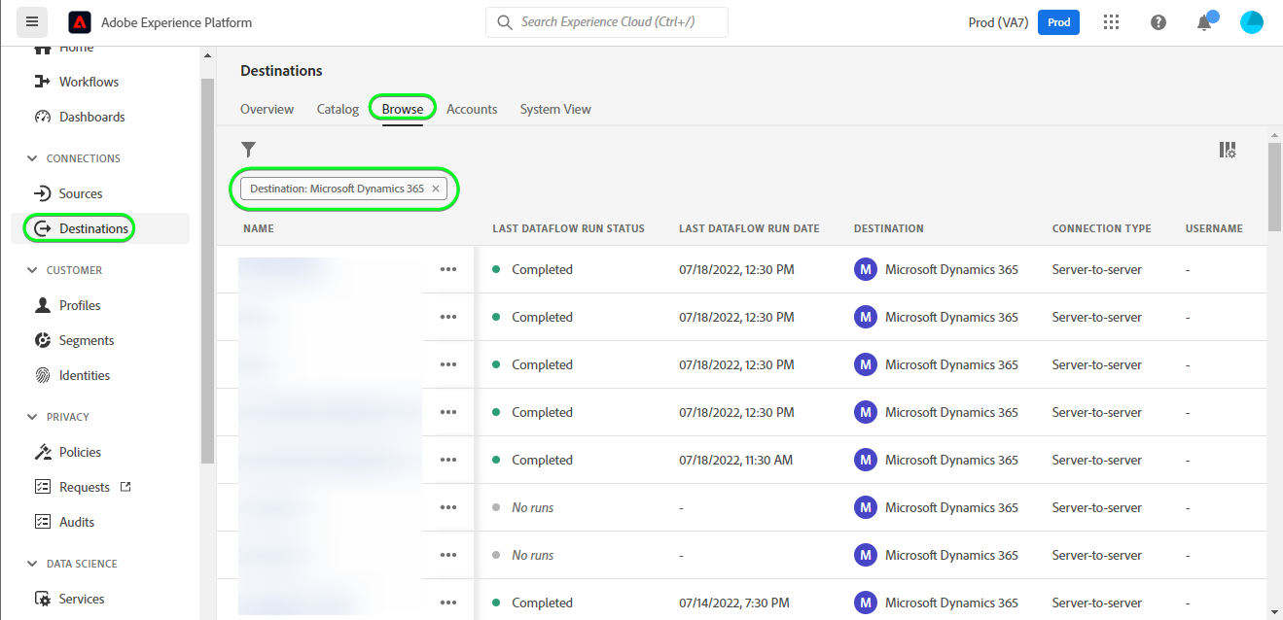Image resolution: width=1283 pixels, height=620 pixels.
Task: Click the Audits sidebar icon
Action: click(42, 522)
